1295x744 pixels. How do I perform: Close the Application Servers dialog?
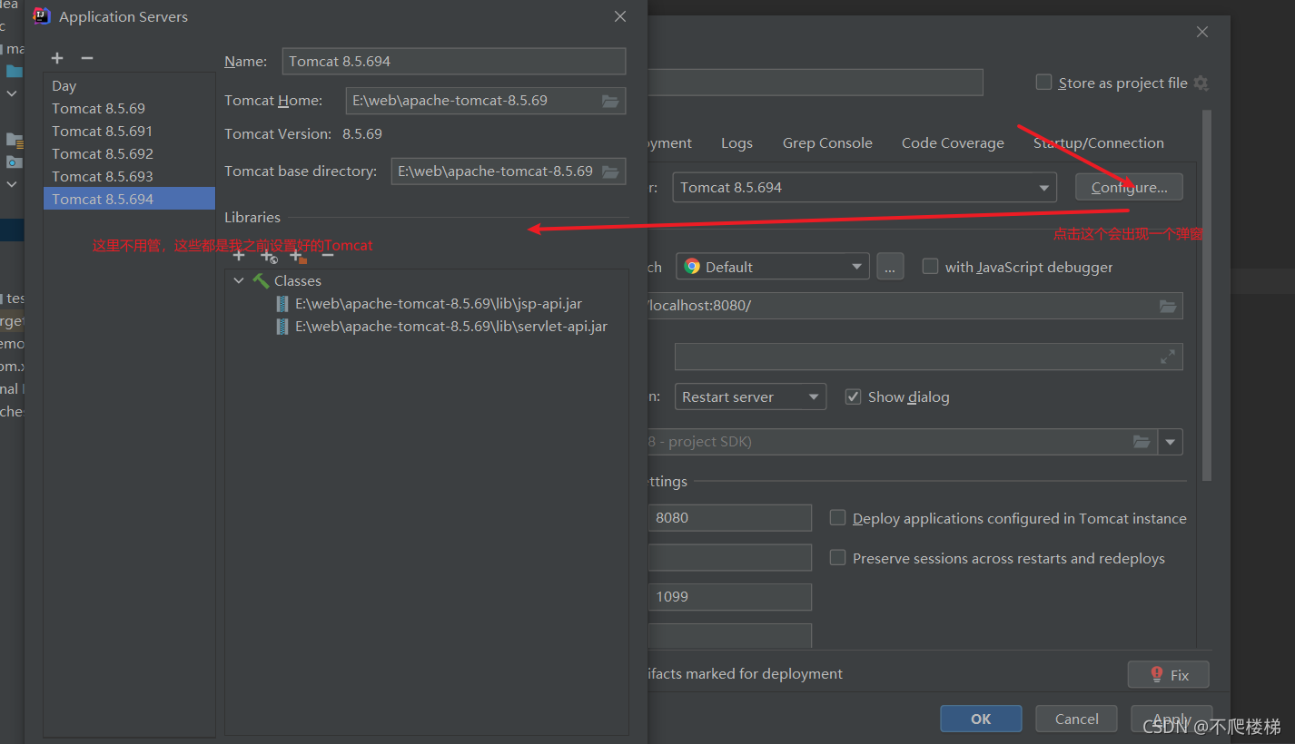point(620,16)
